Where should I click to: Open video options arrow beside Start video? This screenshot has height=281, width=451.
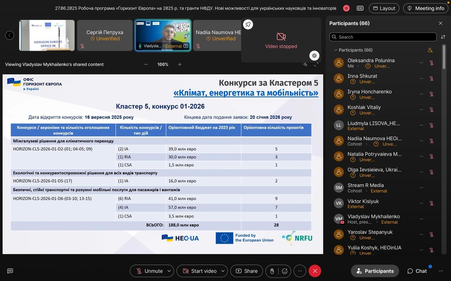223,271
